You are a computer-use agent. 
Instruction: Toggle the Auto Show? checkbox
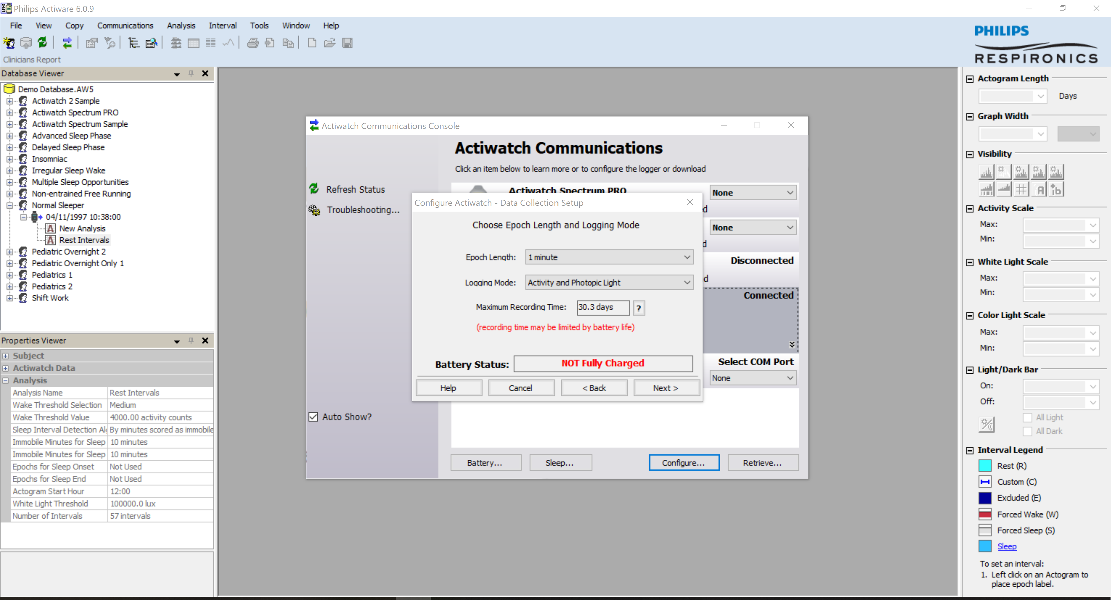pos(314,417)
